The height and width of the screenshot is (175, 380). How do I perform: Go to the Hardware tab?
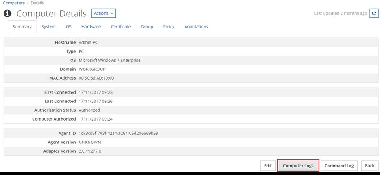91,27
